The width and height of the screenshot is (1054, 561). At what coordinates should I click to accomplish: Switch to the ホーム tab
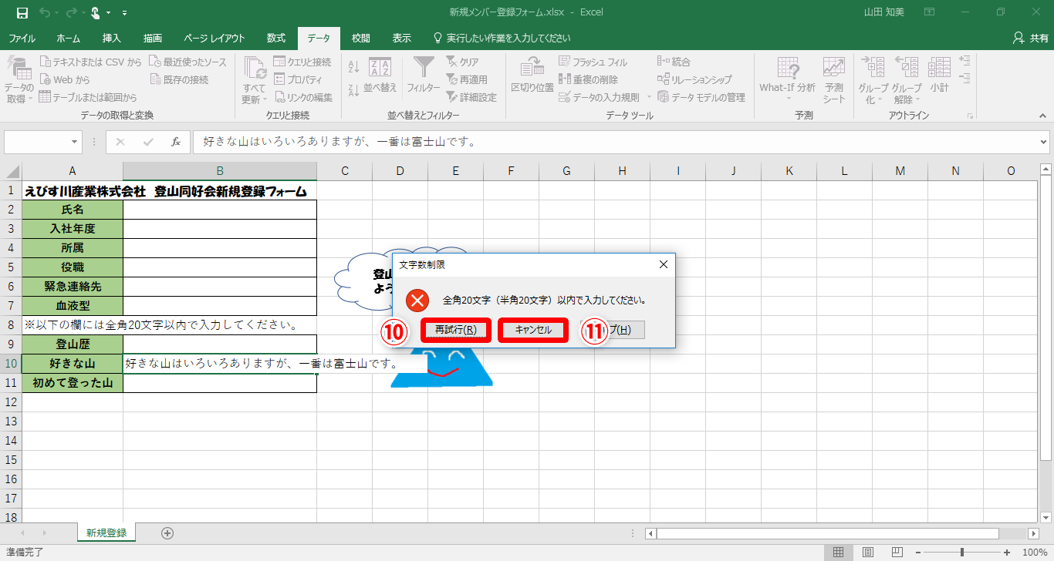pos(68,38)
